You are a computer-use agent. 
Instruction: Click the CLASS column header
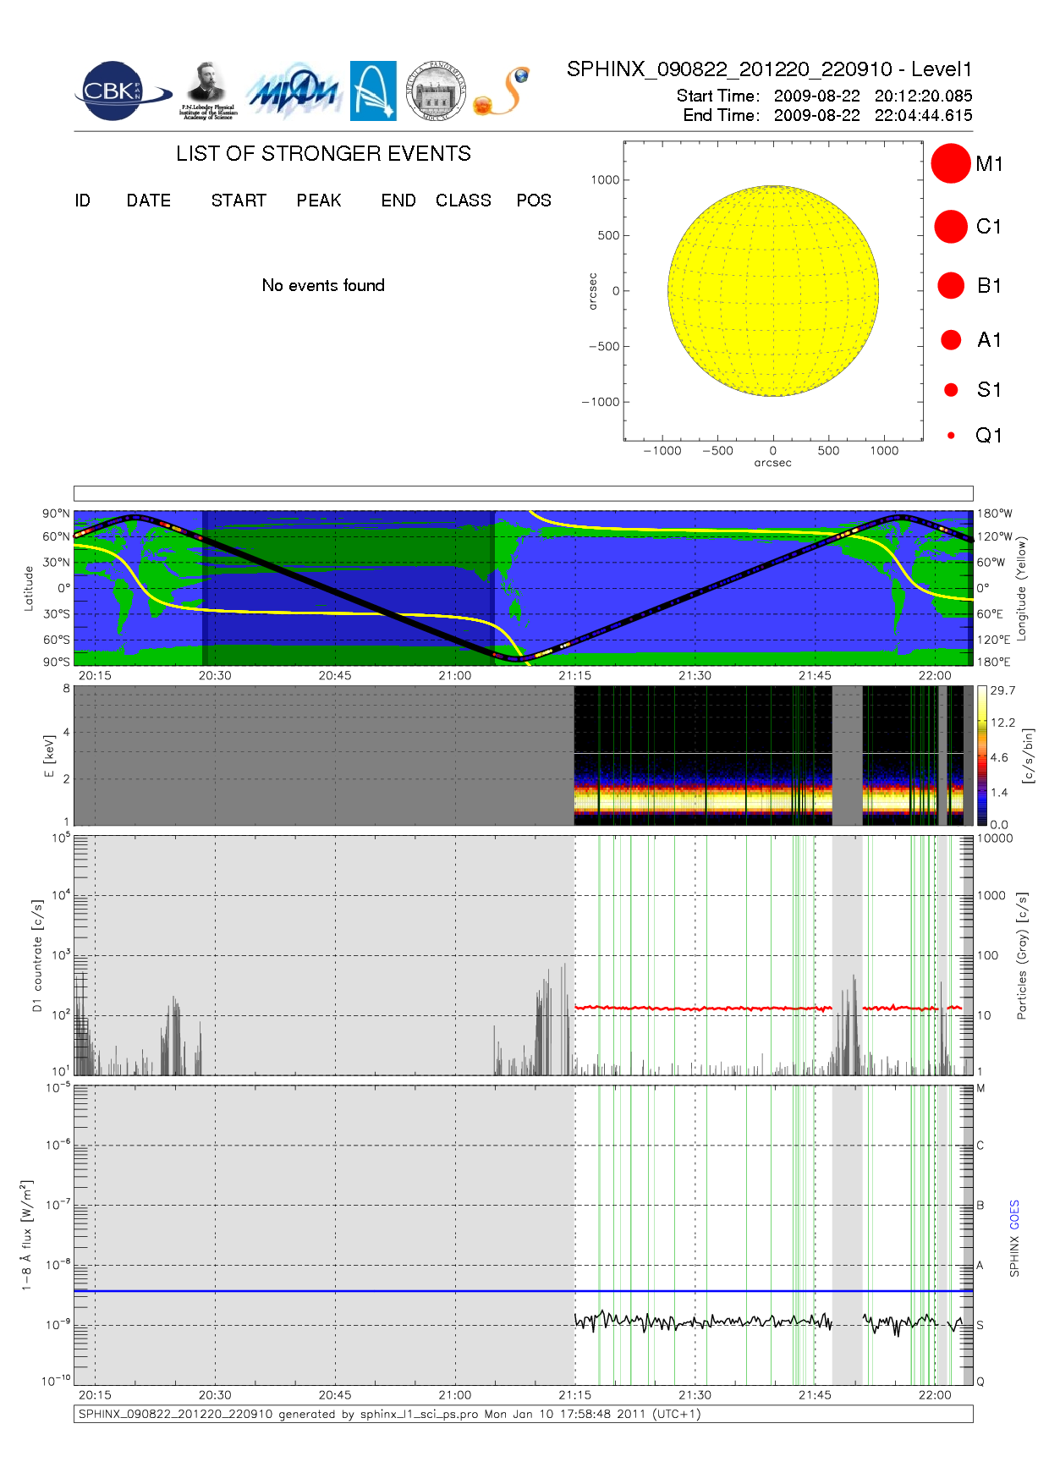463,201
